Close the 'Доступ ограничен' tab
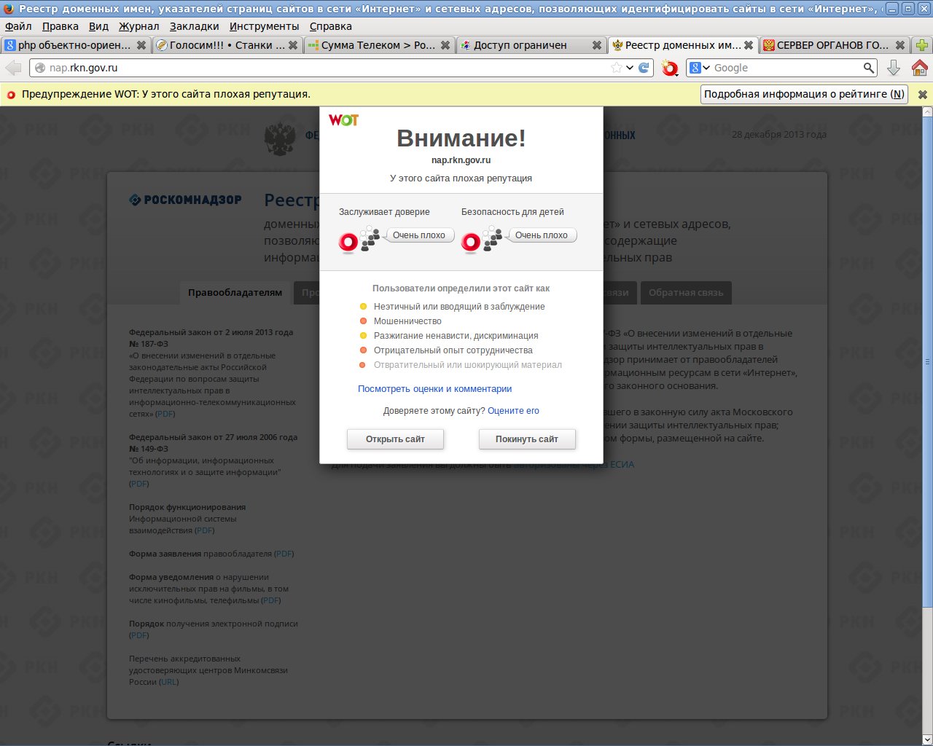 (597, 45)
